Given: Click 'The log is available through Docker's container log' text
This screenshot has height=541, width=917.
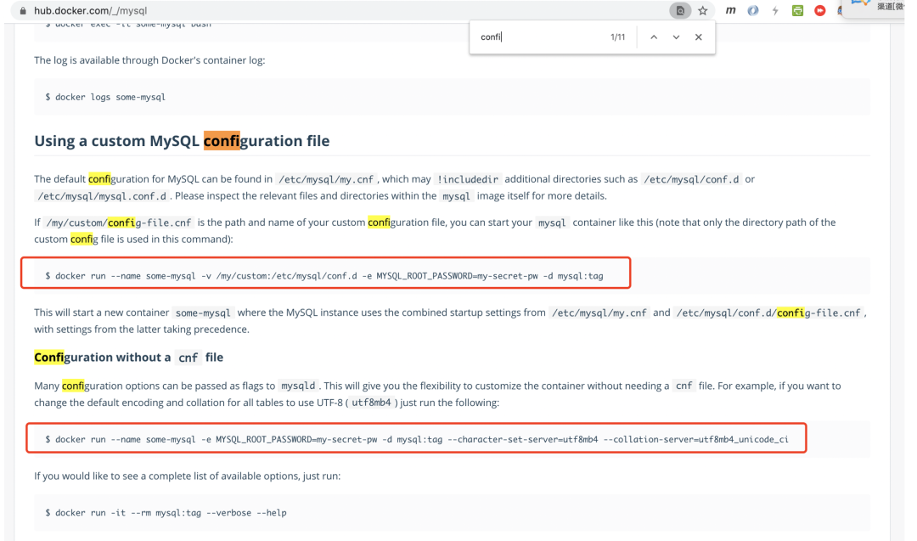Looking at the screenshot, I should point(149,60).
